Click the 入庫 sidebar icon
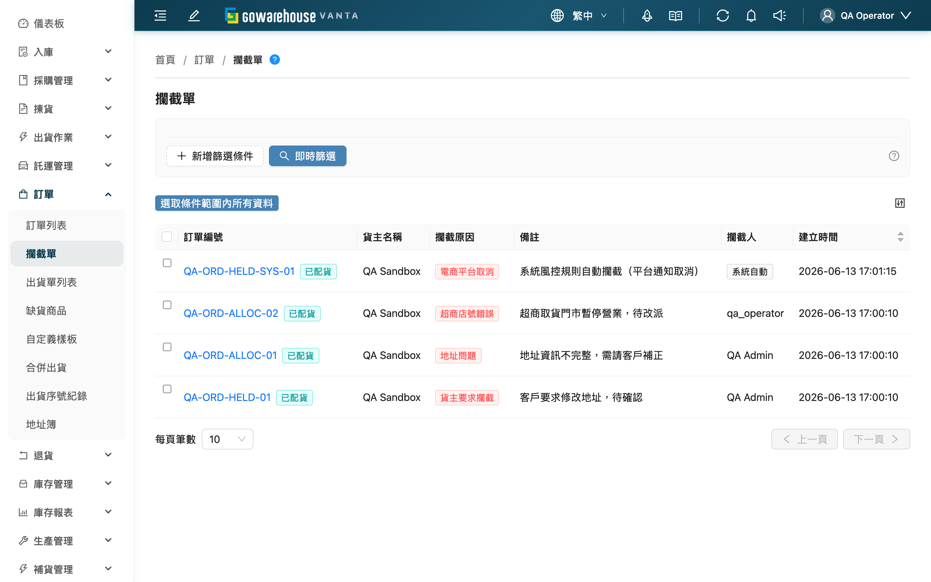This screenshot has width=931, height=582. (24, 52)
